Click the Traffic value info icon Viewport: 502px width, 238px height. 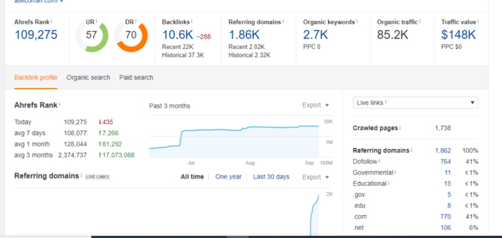click(477, 21)
